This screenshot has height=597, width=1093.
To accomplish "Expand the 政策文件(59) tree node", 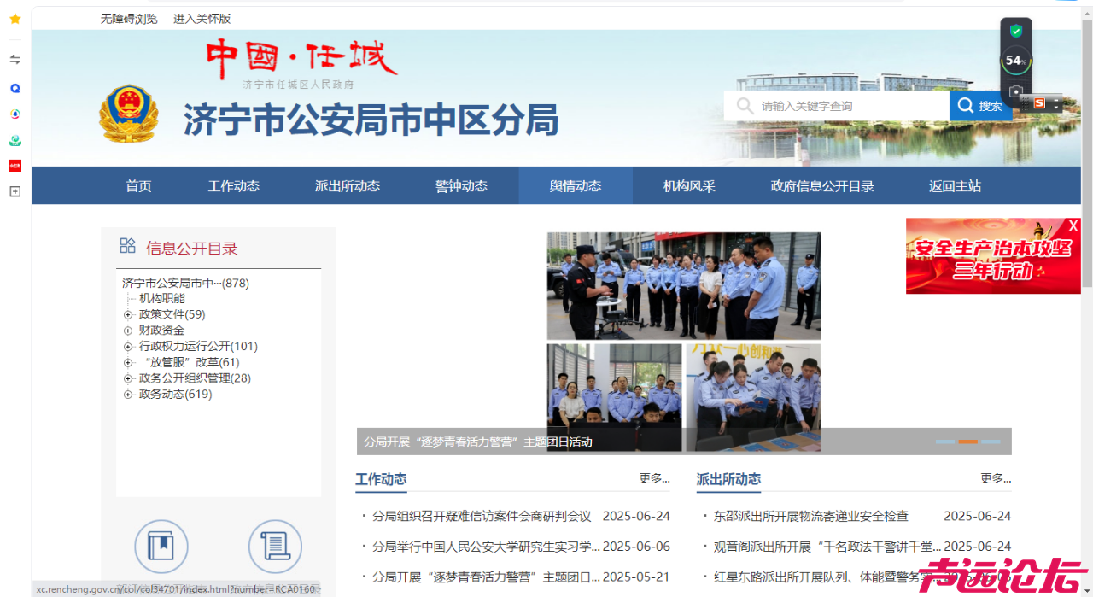I will click(x=128, y=314).
